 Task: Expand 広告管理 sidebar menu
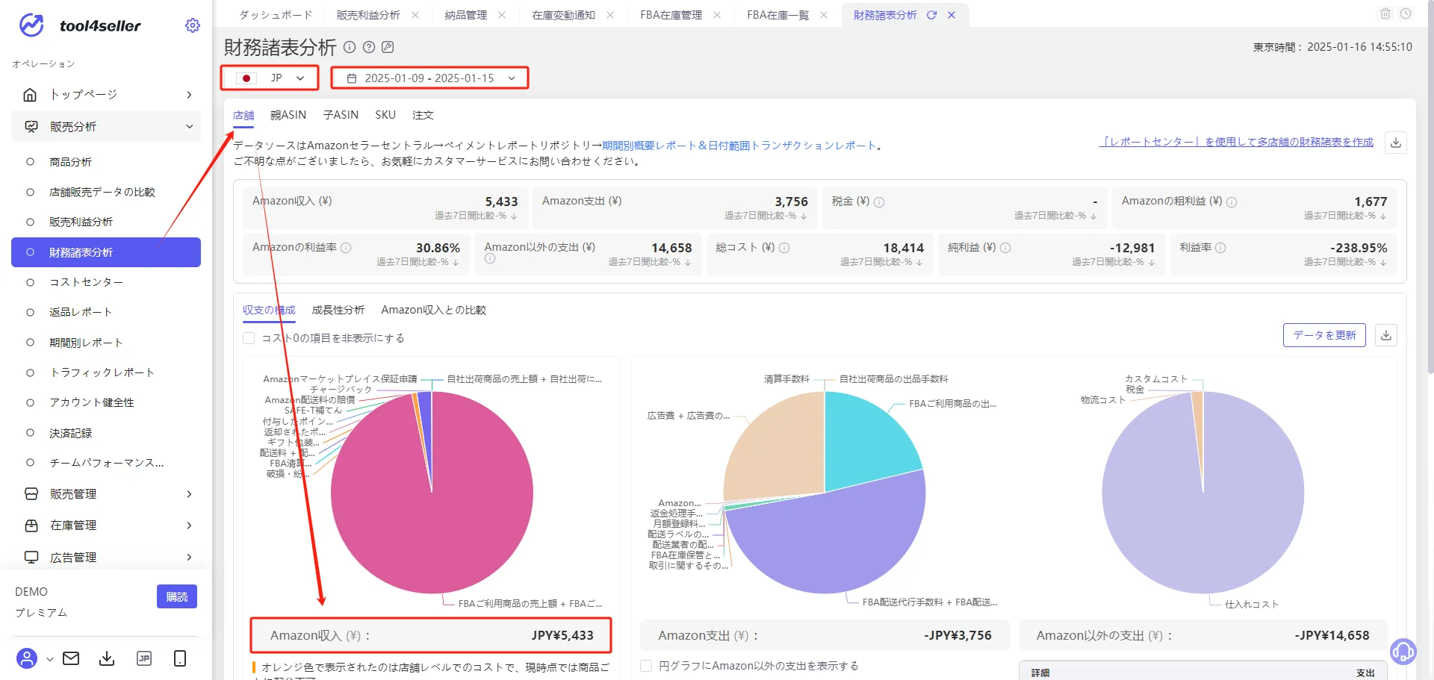pos(106,558)
